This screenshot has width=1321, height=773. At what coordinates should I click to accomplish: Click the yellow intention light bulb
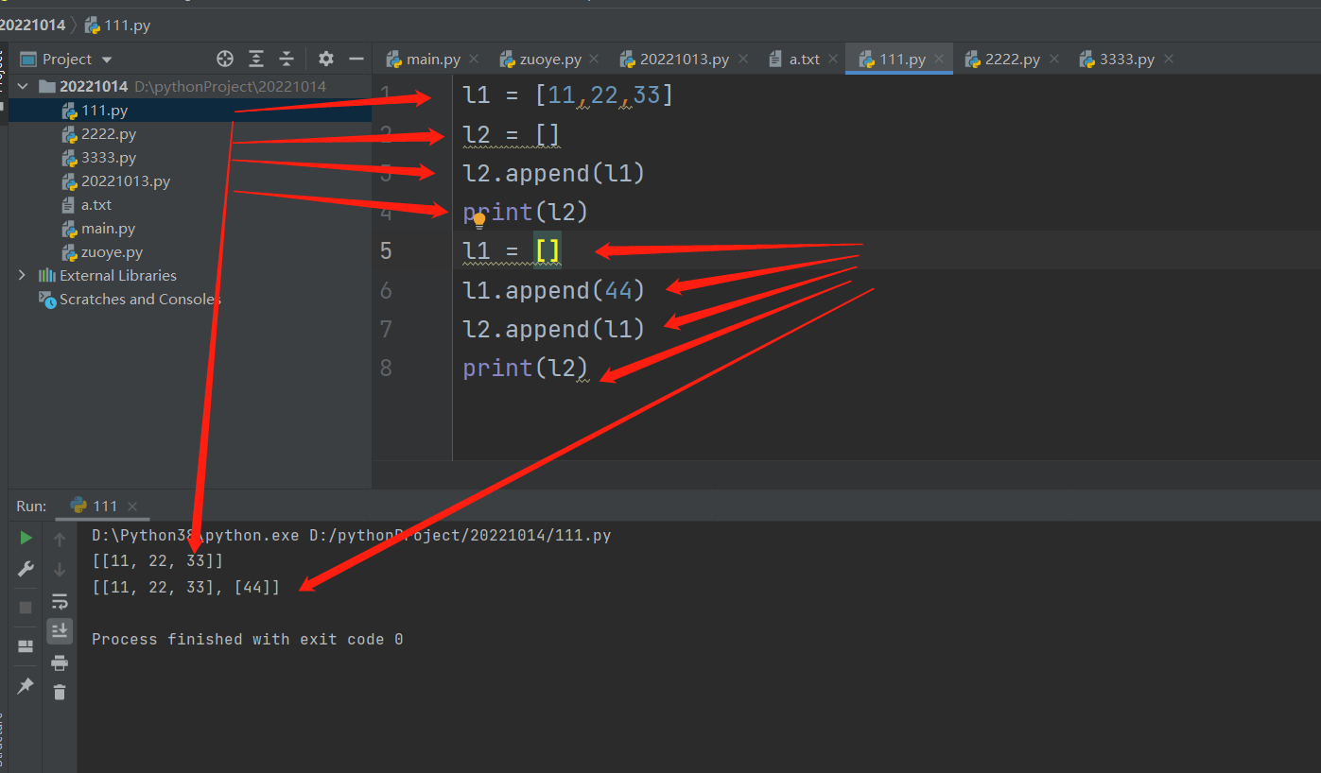479,221
